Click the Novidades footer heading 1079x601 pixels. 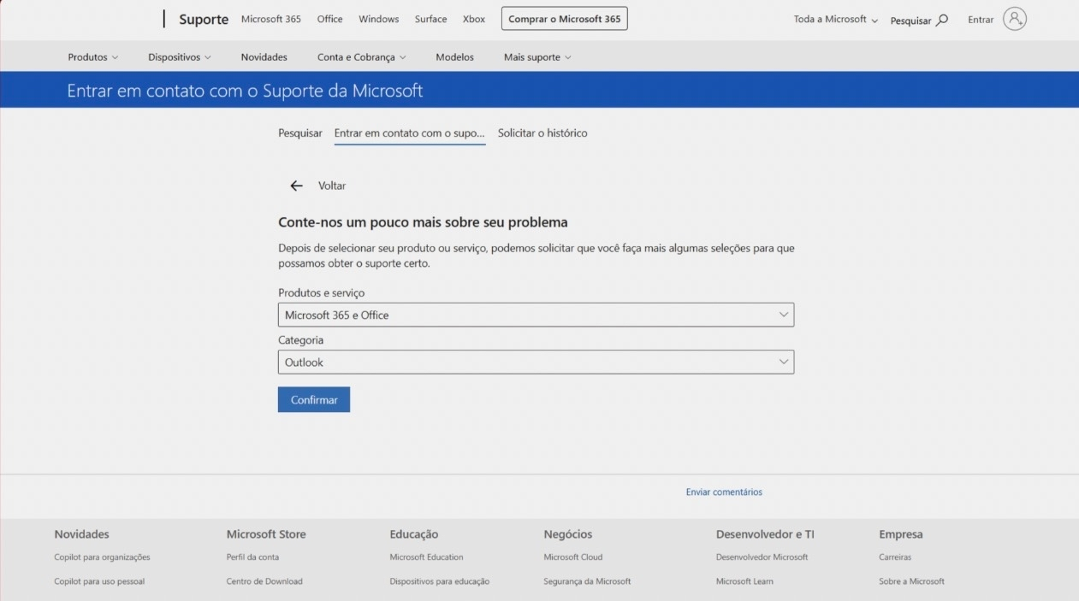coord(81,534)
